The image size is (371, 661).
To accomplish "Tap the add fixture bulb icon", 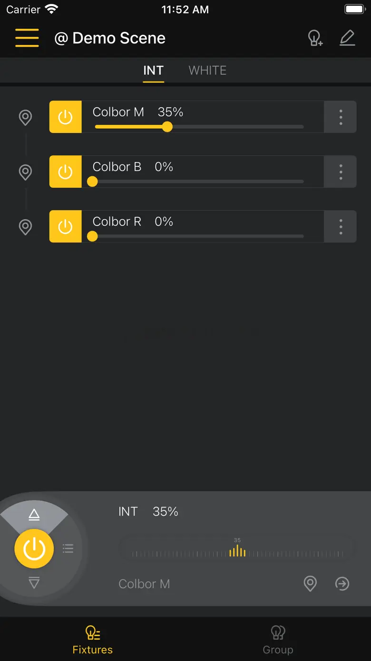I will [315, 38].
